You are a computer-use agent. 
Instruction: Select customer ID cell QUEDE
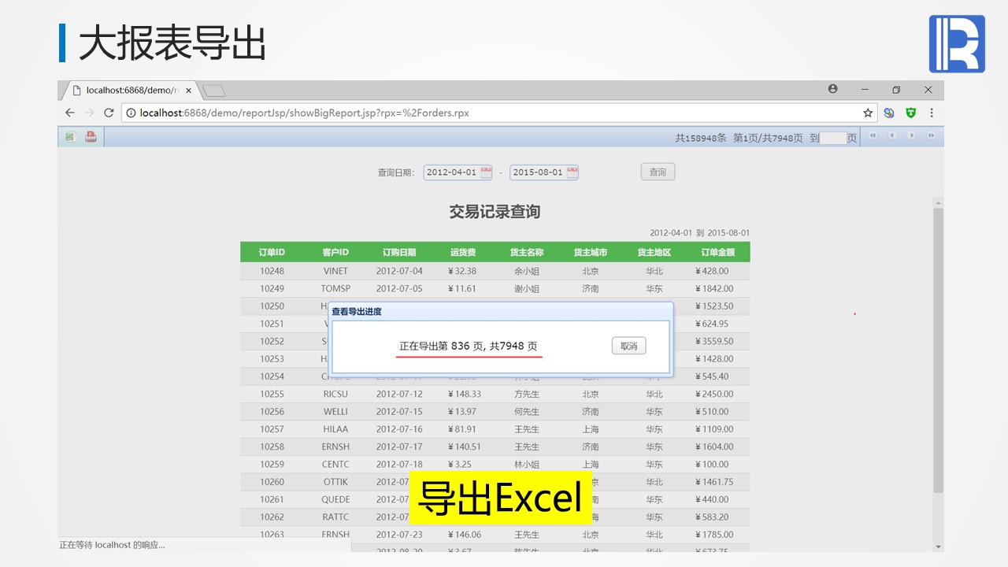(335, 499)
